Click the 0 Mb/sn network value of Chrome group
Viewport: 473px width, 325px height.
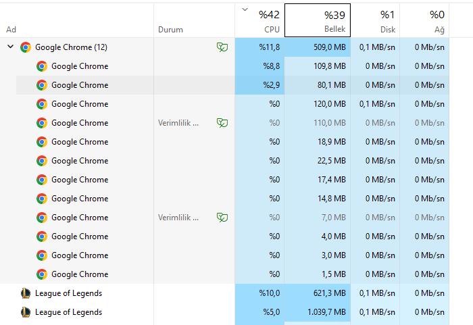429,47
